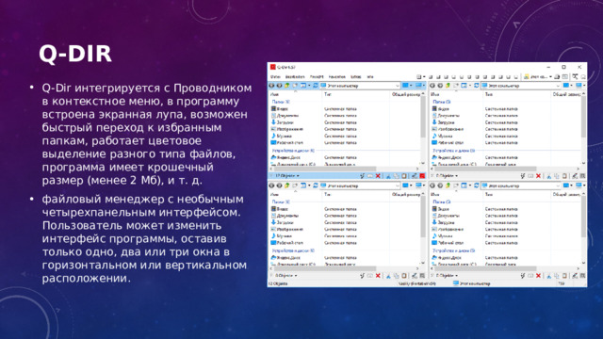
Task: Select Рабочий стол in top-right pane
Action: [x=448, y=142]
